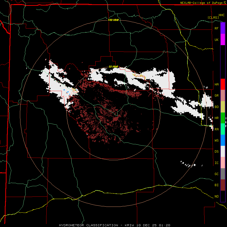This screenshot has height=227, width=227.
Task: Click the BI dark red swatch
Action: tap(223, 185)
